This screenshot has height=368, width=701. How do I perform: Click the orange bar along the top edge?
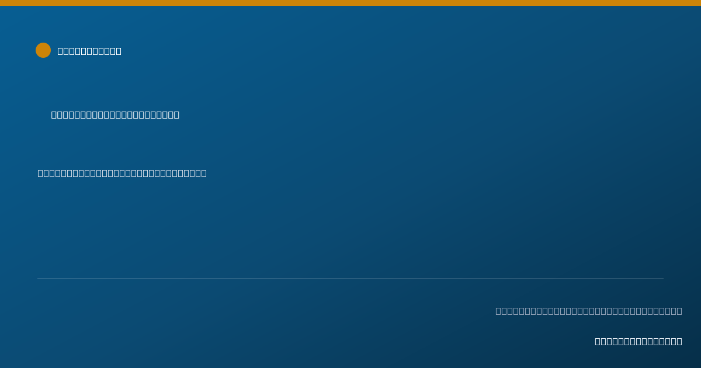[x=350, y=3]
